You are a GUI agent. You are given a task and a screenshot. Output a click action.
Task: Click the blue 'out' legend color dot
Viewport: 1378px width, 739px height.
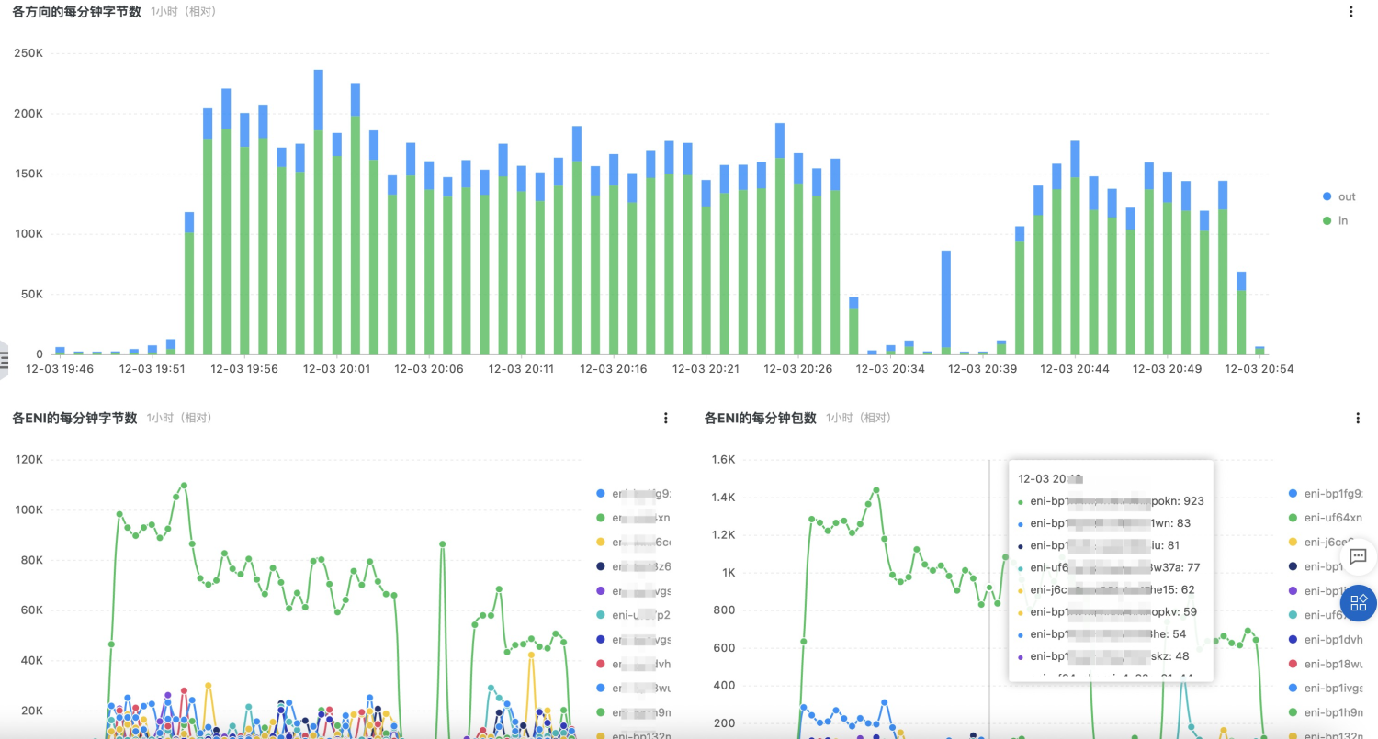tap(1326, 196)
